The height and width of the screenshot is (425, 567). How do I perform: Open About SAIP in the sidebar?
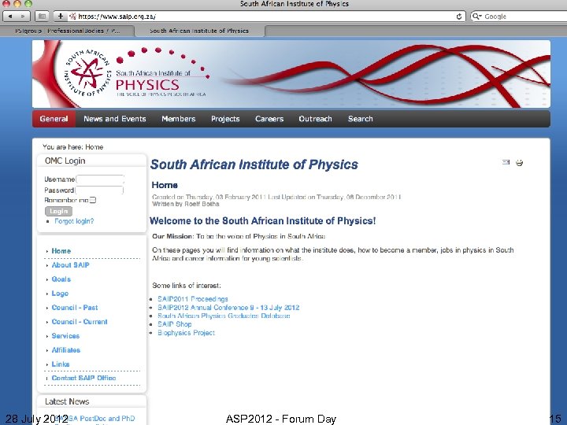(71, 265)
